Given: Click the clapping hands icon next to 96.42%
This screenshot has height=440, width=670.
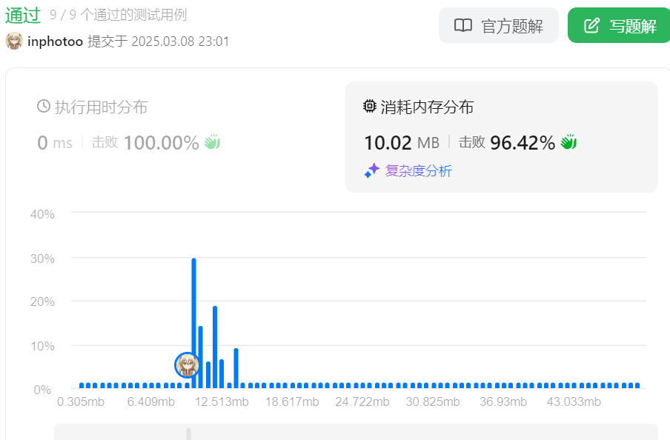Looking at the screenshot, I should coord(568,142).
